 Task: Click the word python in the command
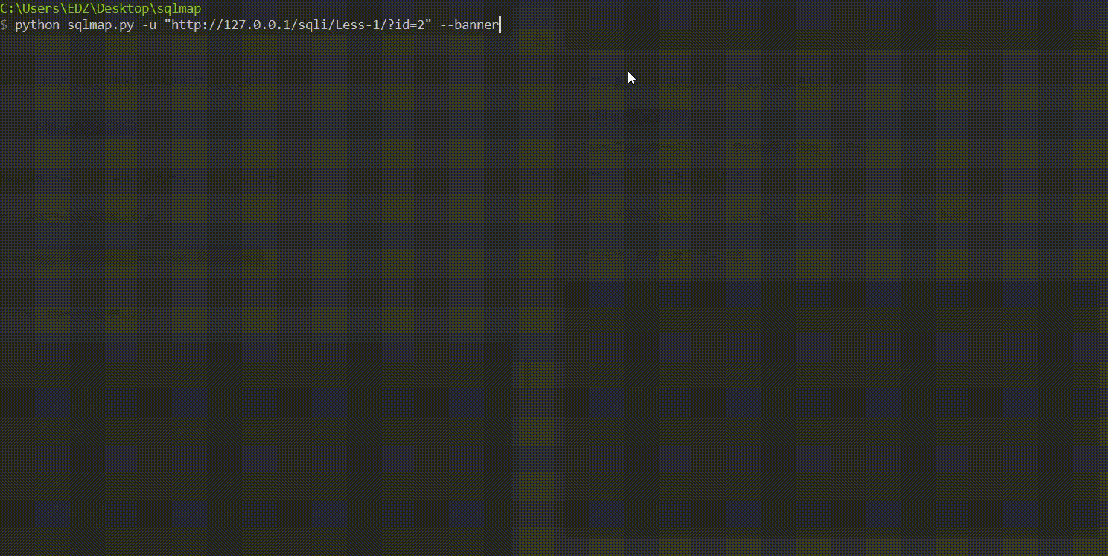tap(37, 25)
